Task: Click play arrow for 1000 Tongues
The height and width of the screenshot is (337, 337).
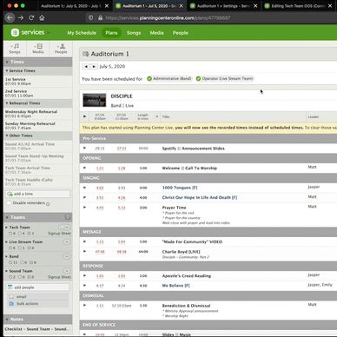Action: 84,188
